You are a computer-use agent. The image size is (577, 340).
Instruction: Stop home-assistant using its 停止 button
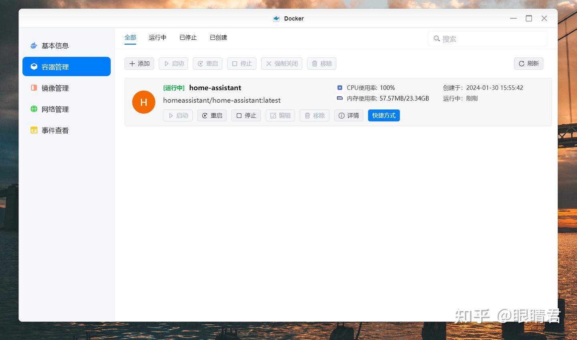coord(246,115)
